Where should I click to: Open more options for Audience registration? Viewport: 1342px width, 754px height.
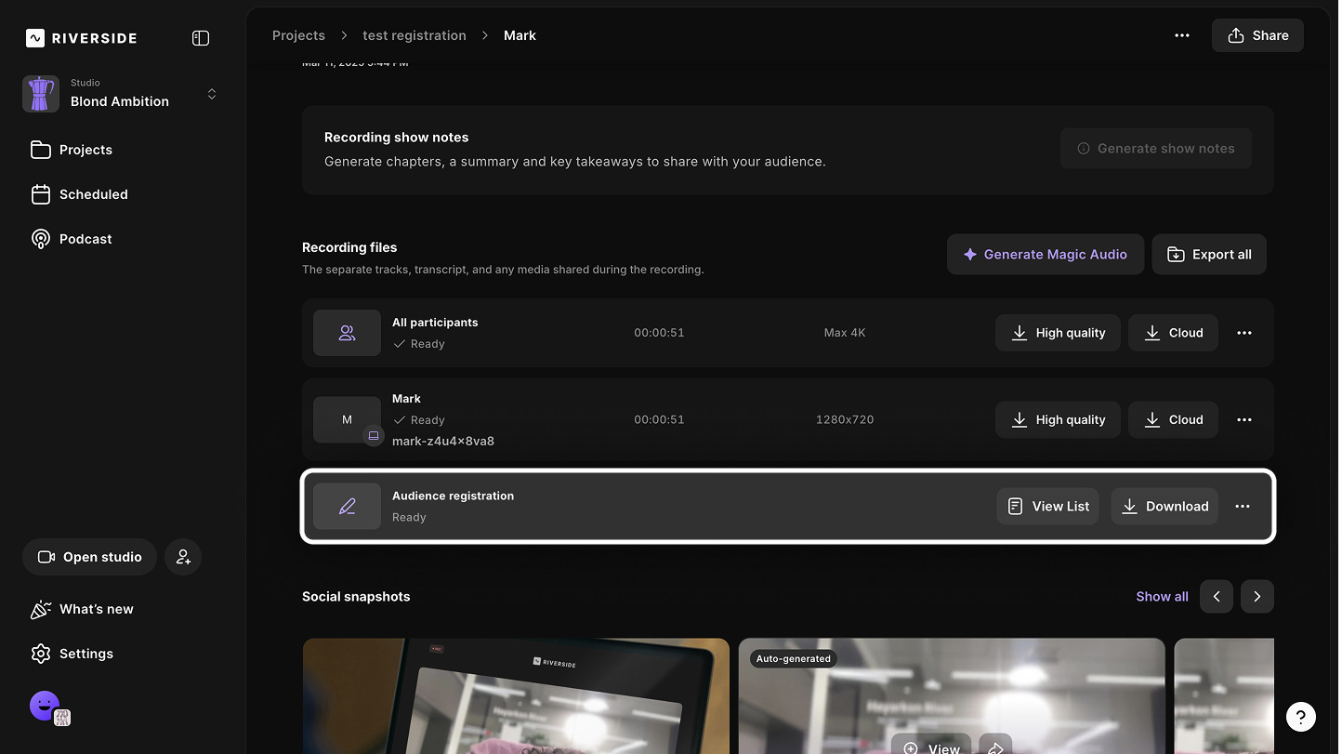tap(1242, 507)
